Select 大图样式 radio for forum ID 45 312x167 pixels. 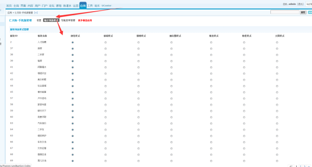(277, 92)
